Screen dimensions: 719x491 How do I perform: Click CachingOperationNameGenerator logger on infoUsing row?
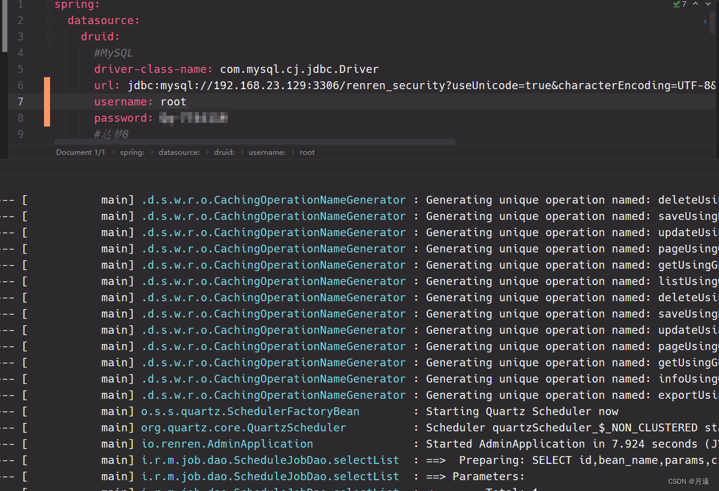click(274, 379)
